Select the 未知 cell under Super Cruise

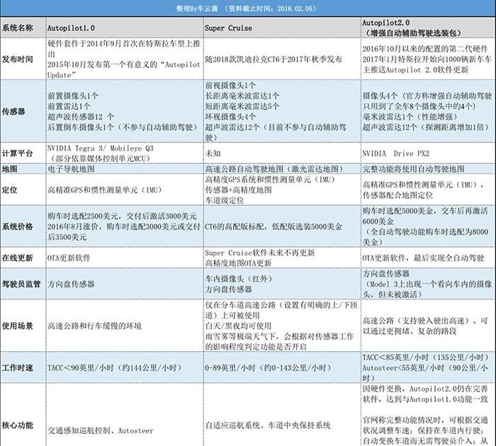point(213,153)
